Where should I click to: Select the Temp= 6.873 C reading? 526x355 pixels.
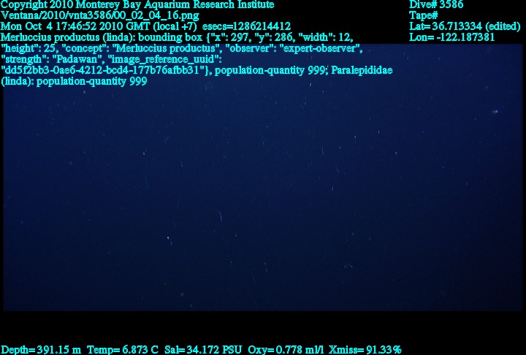[123, 350]
